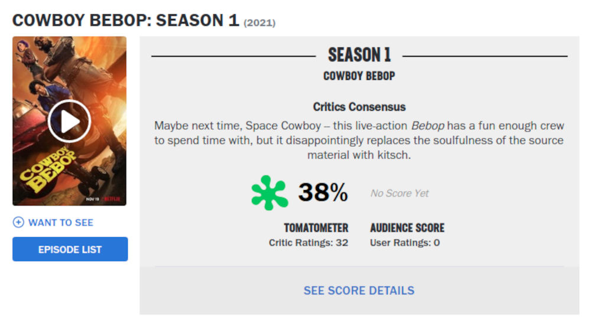Click the 'No Score Yet' audience text
Screen dimensions: 591x317
click(x=400, y=193)
